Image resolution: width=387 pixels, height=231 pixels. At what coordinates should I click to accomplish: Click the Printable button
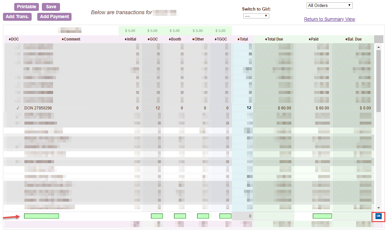[x=26, y=7]
